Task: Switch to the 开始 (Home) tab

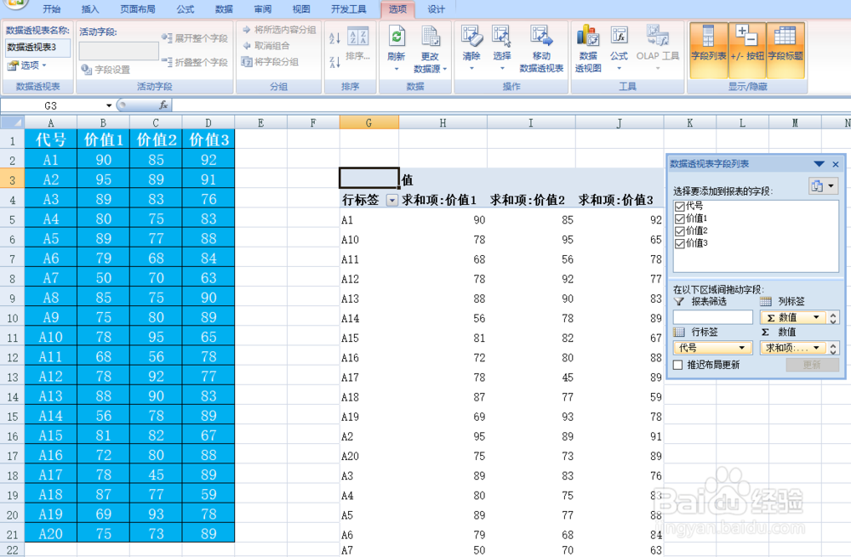Action: tap(52, 9)
